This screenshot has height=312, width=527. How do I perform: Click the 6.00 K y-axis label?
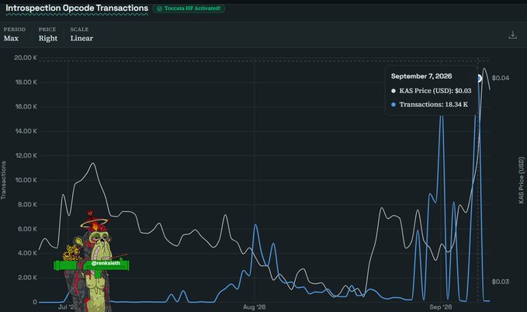coord(28,229)
